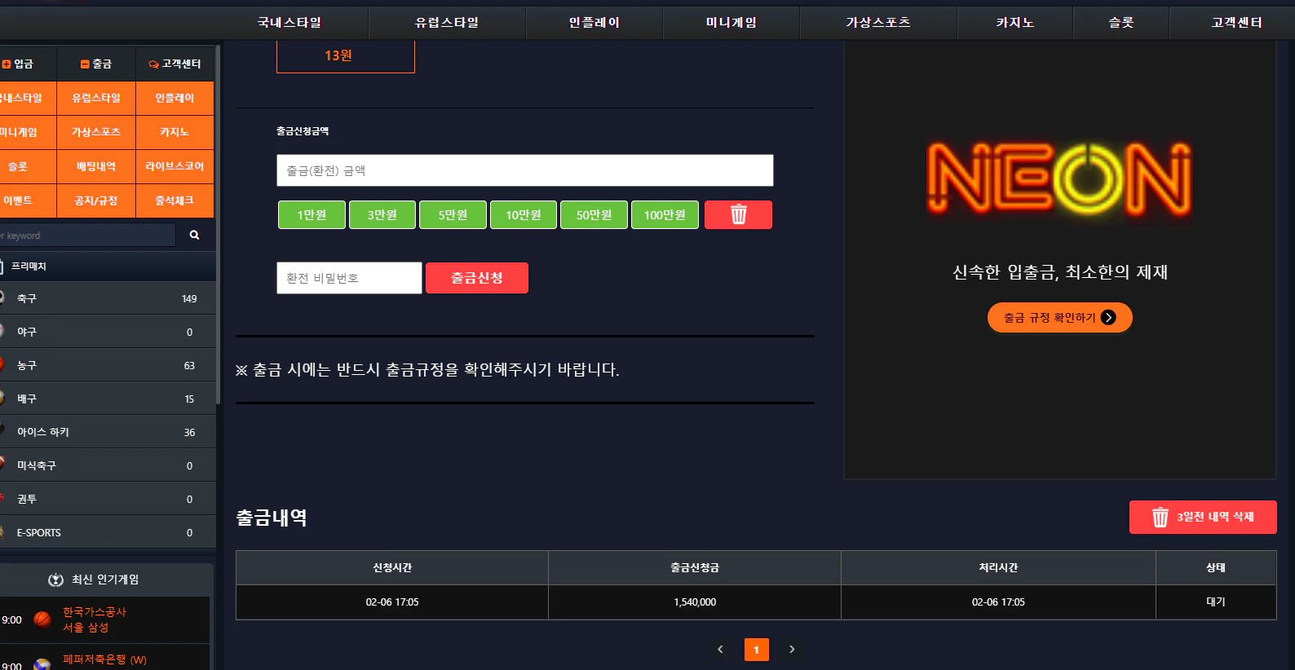
Task: Click the 출금 tab in sidebar
Action: click(x=96, y=64)
